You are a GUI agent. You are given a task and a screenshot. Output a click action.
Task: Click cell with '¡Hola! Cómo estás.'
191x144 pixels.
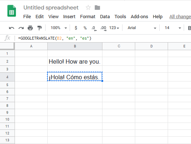(75, 77)
